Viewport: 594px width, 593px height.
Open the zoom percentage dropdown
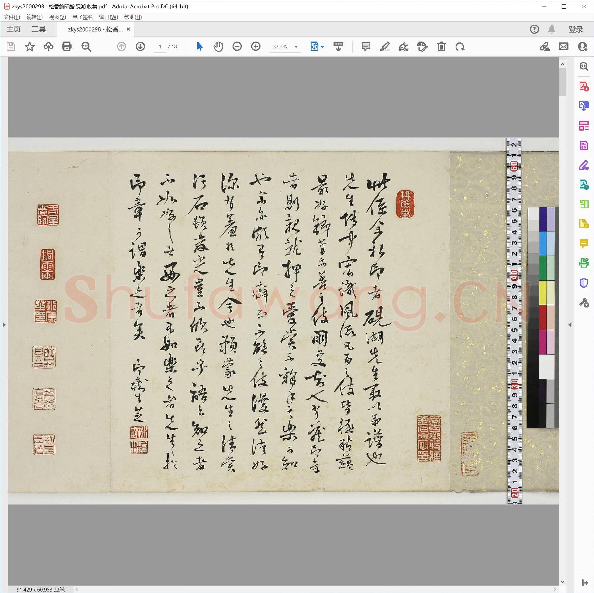296,47
